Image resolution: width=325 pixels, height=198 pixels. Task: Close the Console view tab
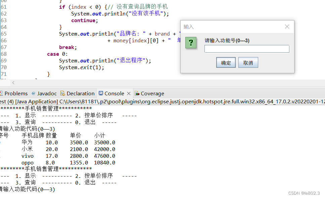click(x=129, y=93)
